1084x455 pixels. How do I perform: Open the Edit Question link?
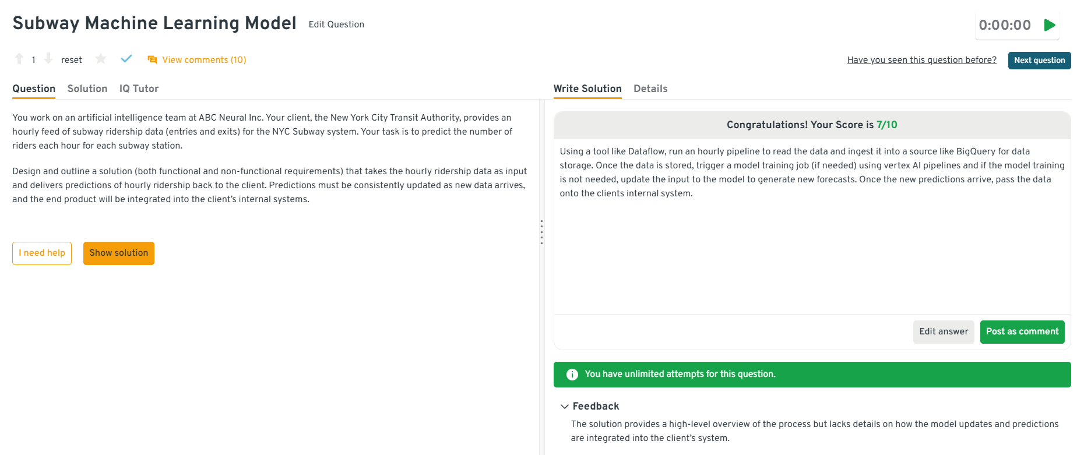click(336, 24)
